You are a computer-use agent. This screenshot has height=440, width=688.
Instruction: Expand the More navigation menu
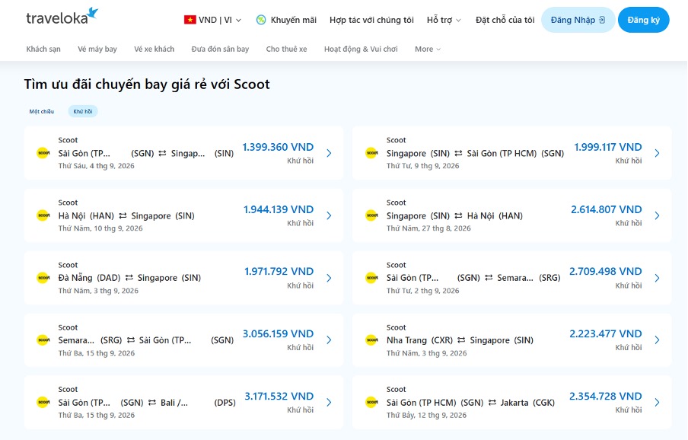428,49
